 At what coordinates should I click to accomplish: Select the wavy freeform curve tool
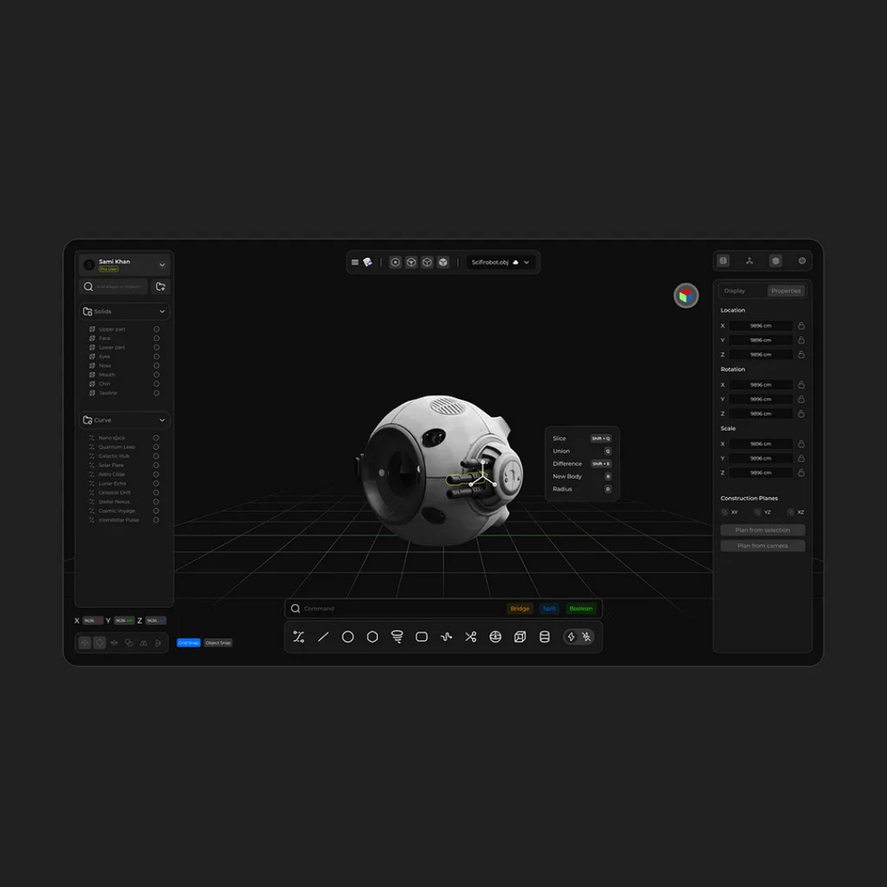(x=446, y=637)
